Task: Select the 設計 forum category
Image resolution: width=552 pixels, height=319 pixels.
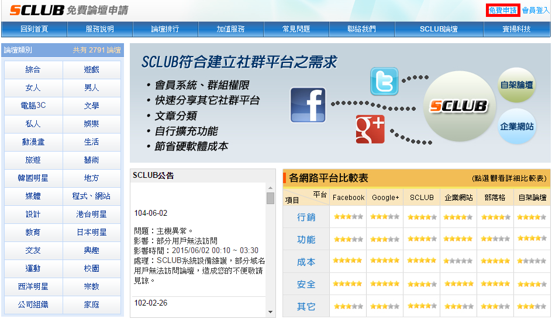Action: point(33,215)
